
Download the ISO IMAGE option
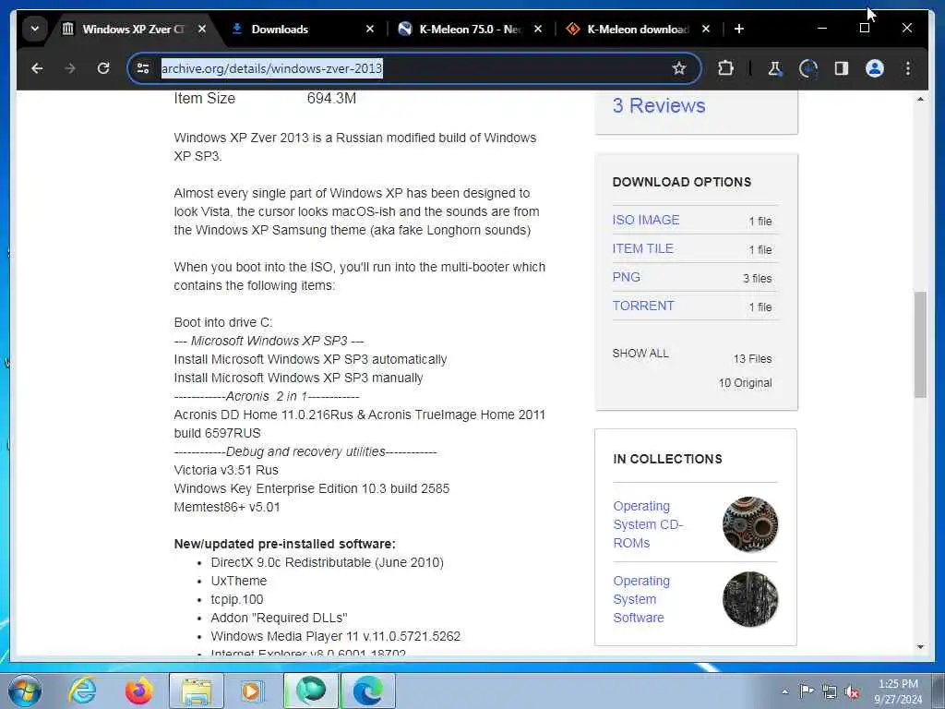point(645,220)
